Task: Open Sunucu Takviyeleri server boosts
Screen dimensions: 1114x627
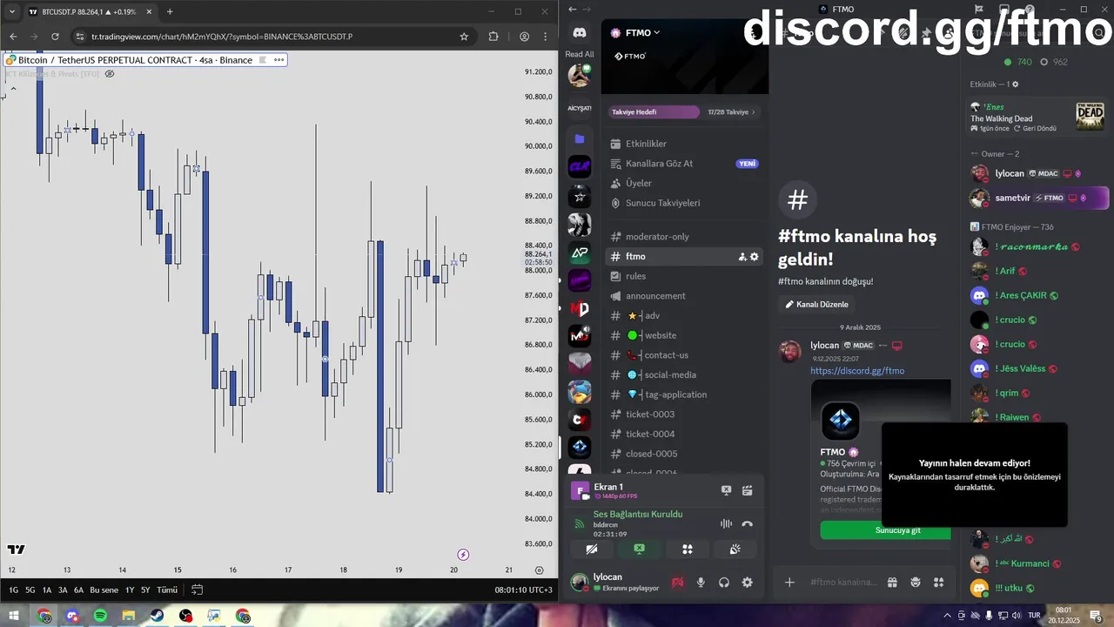Action: [685, 203]
